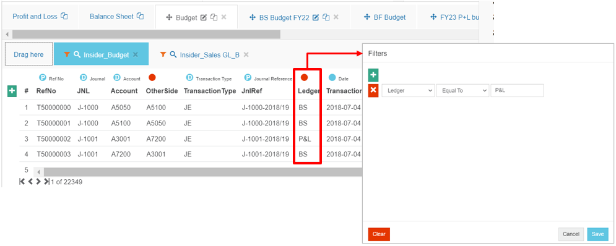Open the BF Budget tab

pyautogui.click(x=389, y=17)
